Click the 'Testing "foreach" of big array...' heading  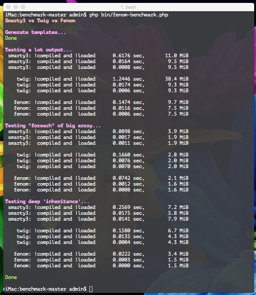click(53, 126)
